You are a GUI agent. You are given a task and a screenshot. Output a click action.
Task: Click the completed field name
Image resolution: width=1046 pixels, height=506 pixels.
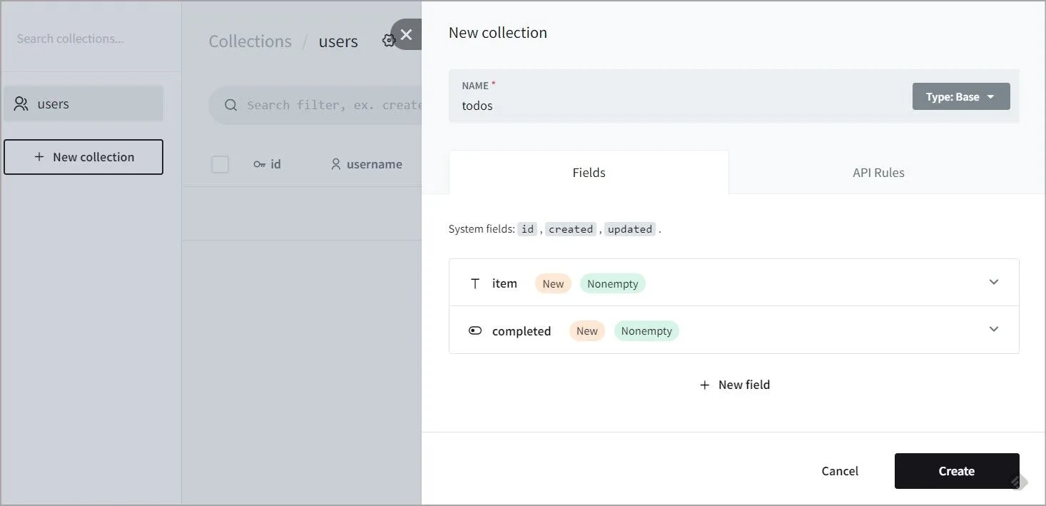click(522, 331)
